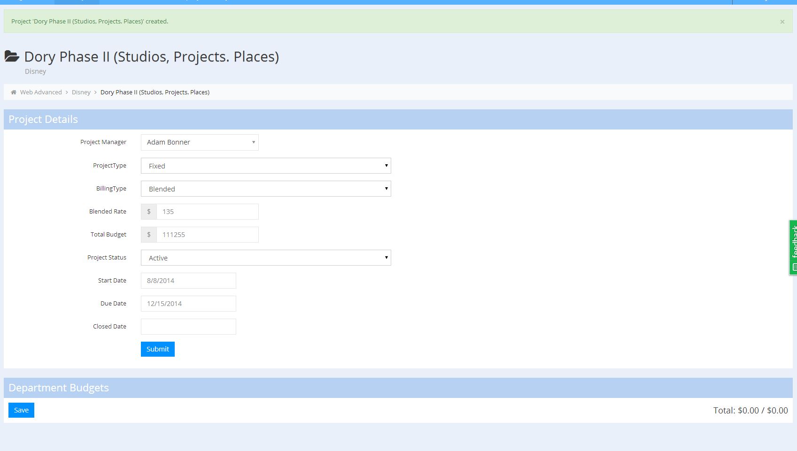This screenshot has height=451, width=797.
Task: Click the Total Budget input field
Action: pos(207,235)
